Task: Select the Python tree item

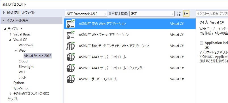Action: [19, 83]
